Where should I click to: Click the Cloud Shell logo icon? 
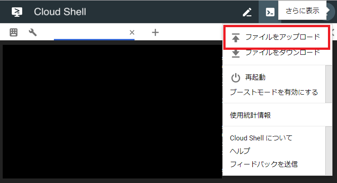[x=17, y=12]
